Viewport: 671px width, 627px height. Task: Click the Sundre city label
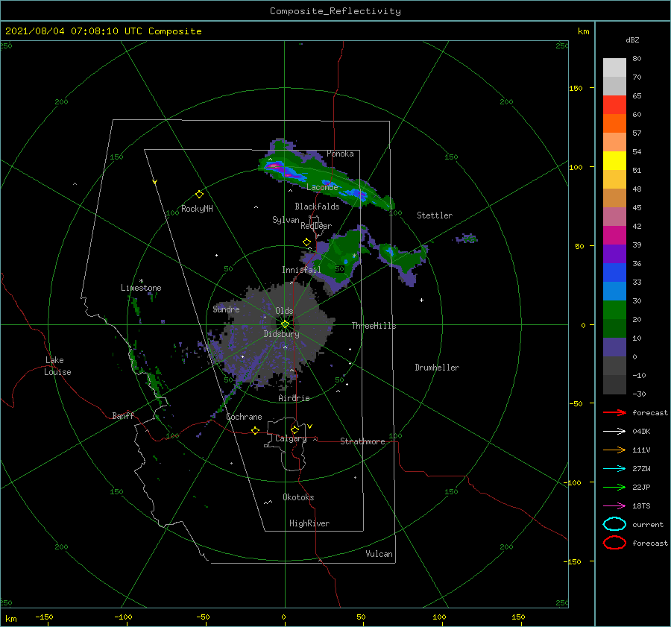pos(226,309)
